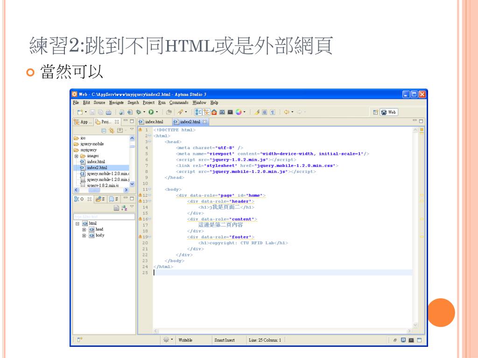Click the Print icon in toolbar

(x=108, y=112)
